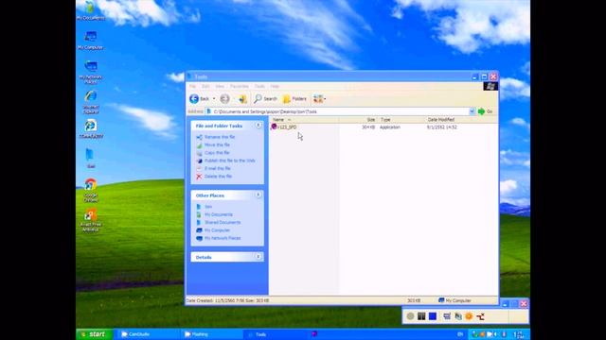
Task: Sort by the Name column header
Action: coord(304,120)
